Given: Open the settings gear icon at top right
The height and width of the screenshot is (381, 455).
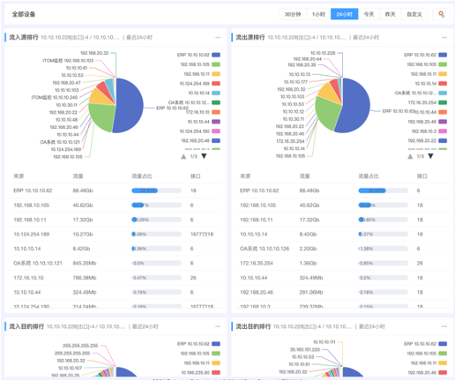Looking at the screenshot, I should pyautogui.click(x=441, y=14).
